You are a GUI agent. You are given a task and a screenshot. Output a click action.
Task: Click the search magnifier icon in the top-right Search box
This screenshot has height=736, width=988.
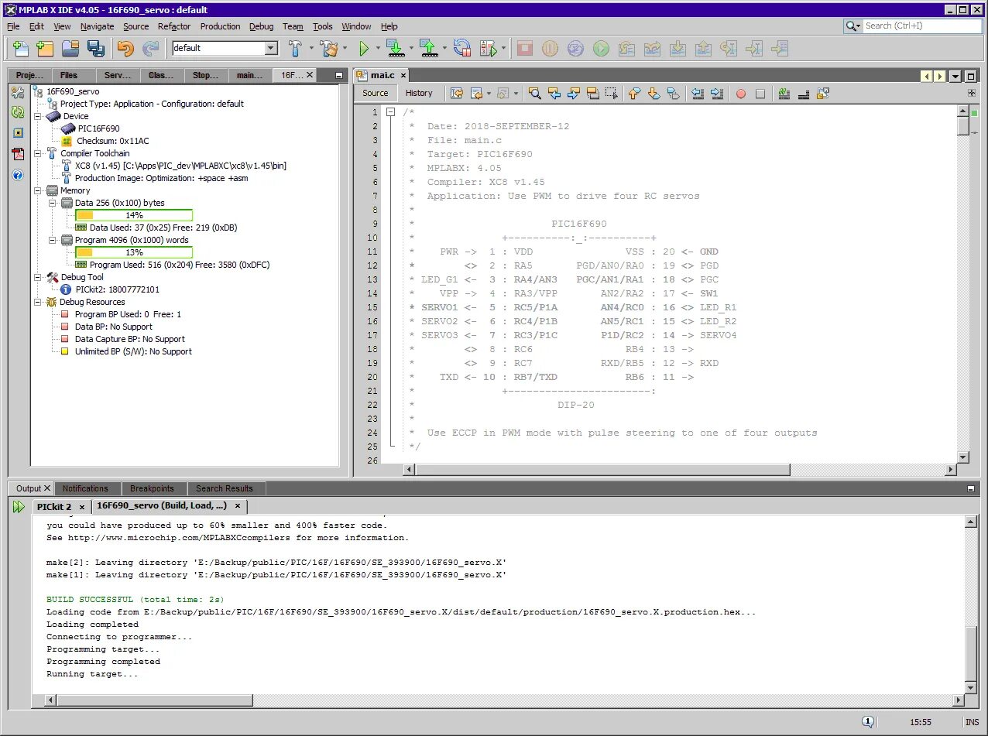(852, 26)
